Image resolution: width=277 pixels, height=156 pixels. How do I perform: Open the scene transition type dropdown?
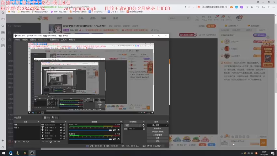pyautogui.click(x=133, y=125)
